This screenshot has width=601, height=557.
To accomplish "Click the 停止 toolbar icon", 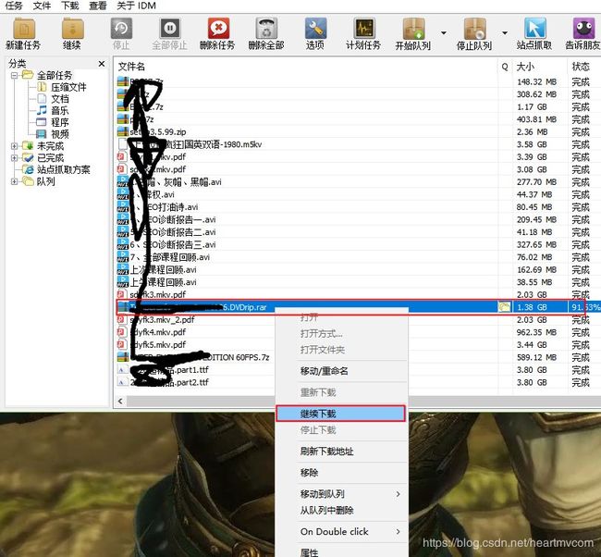I will pos(121,33).
